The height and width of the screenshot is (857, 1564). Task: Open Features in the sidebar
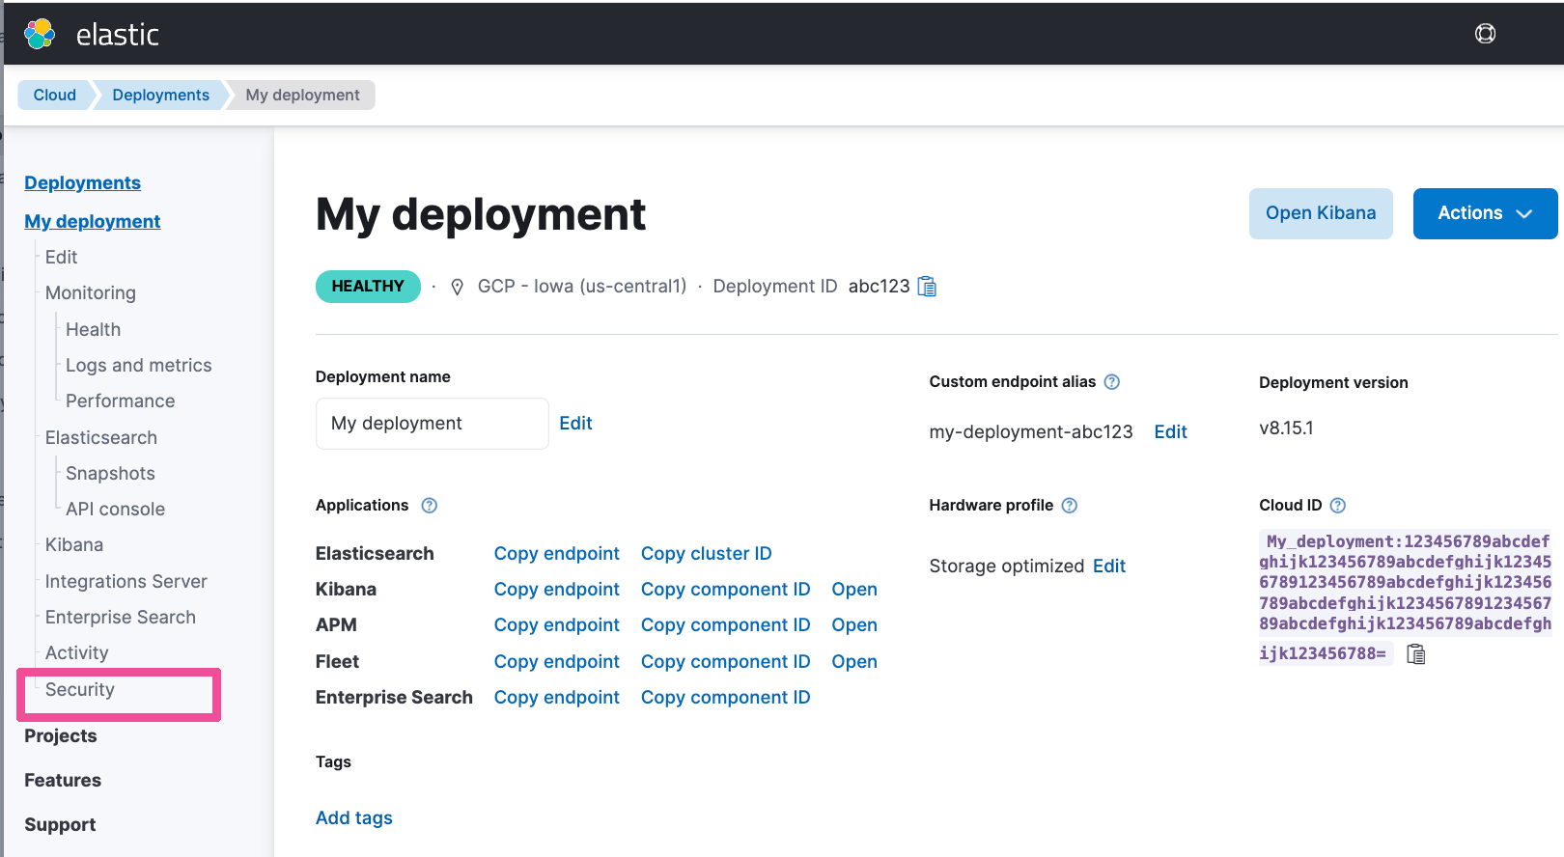pos(62,781)
